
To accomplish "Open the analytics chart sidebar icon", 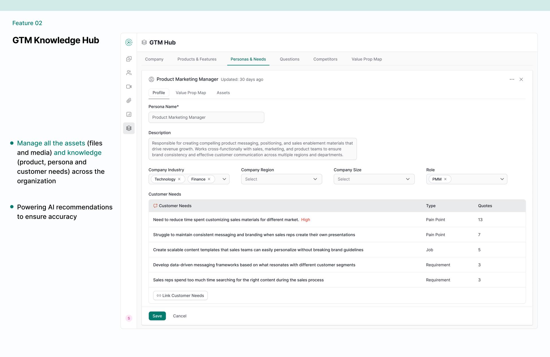I will point(129,114).
